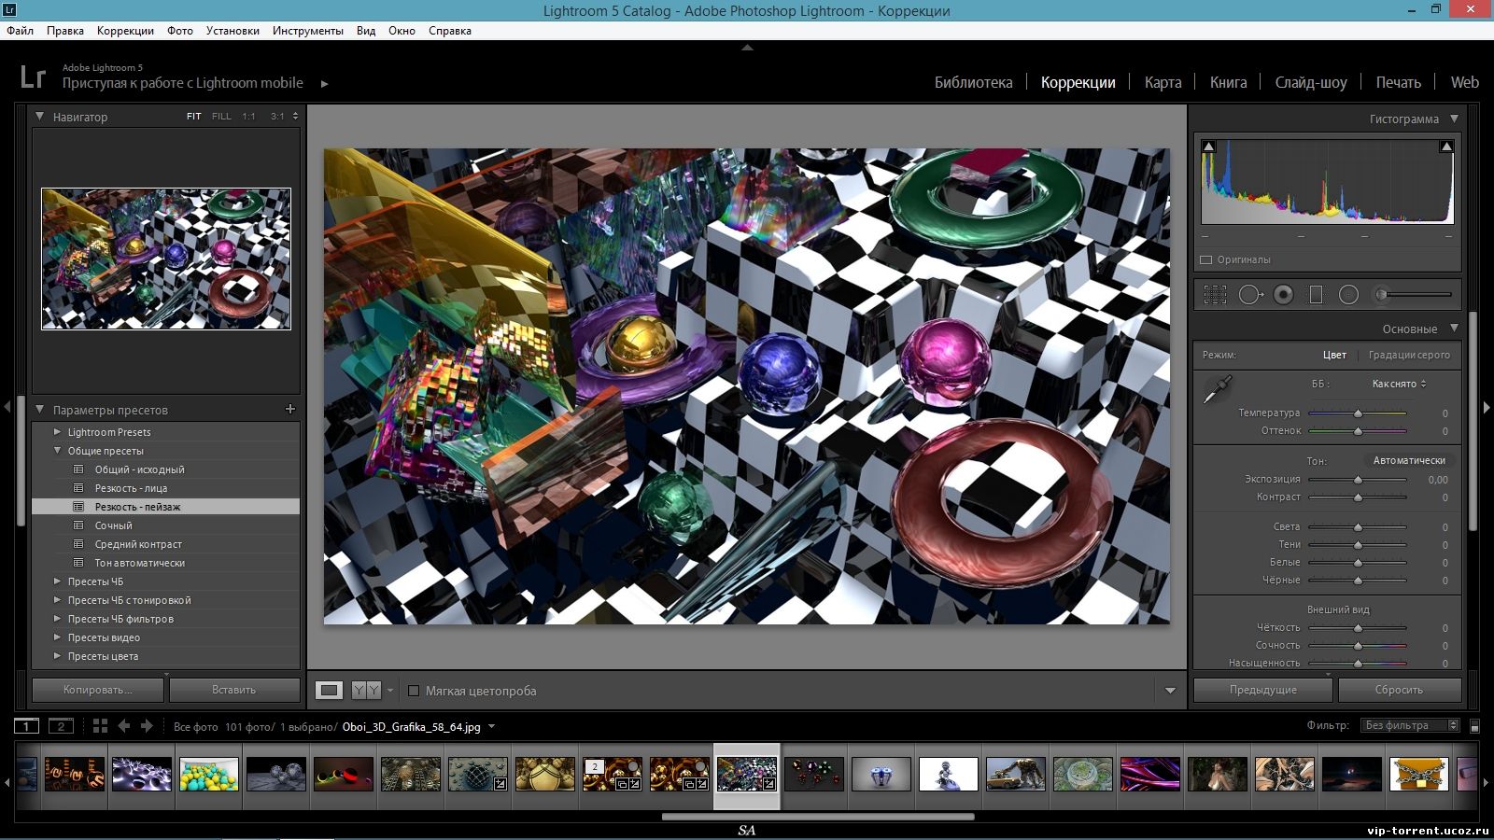The width and height of the screenshot is (1494, 840).
Task: Collapse the Навигатор panel
Action: (40, 117)
